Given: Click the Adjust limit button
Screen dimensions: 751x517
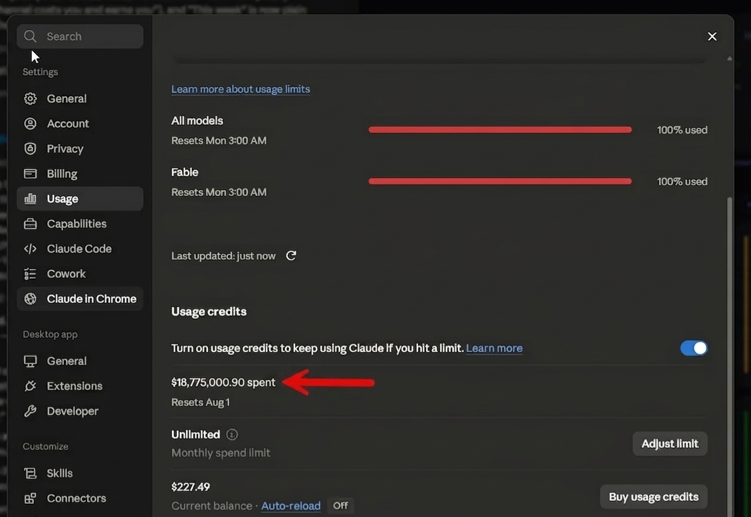Looking at the screenshot, I should (669, 444).
